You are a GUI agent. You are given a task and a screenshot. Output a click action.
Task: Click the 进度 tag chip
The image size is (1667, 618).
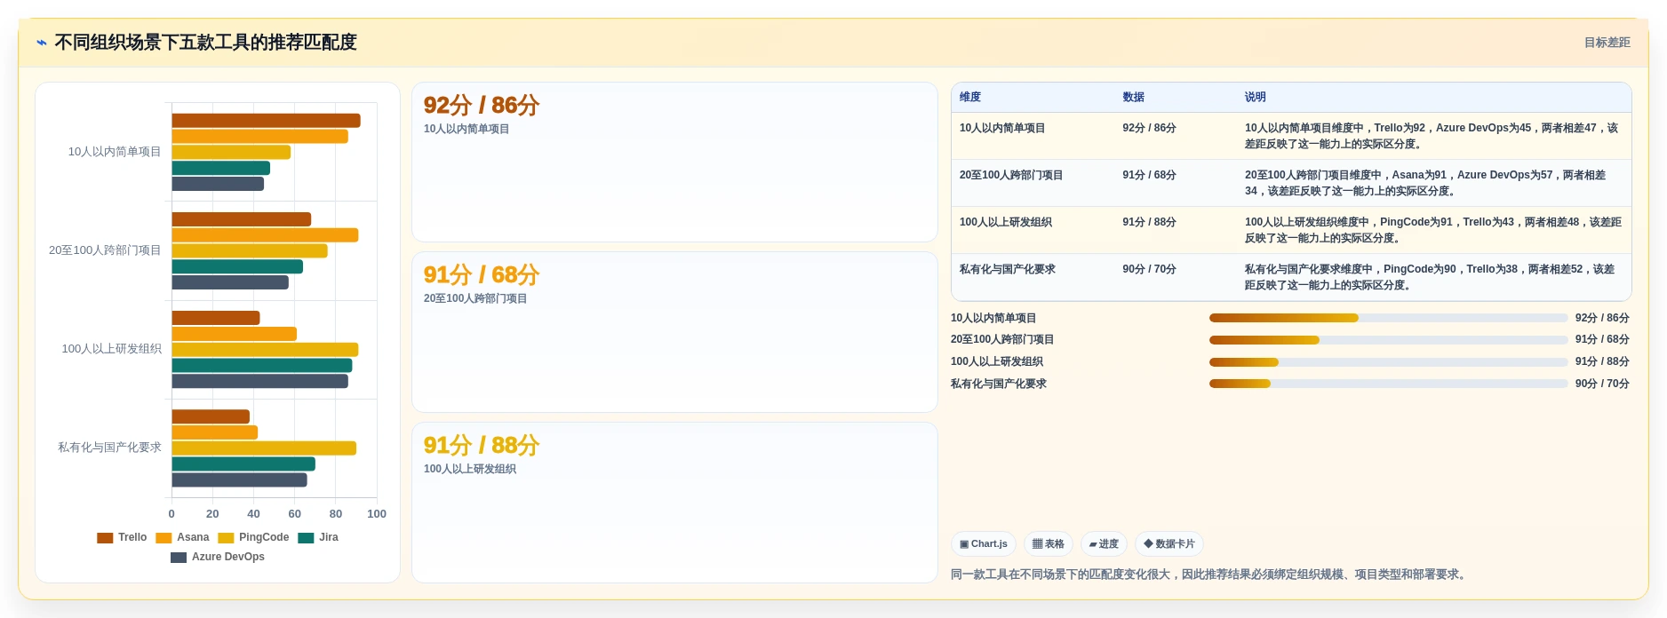pyautogui.click(x=1104, y=543)
